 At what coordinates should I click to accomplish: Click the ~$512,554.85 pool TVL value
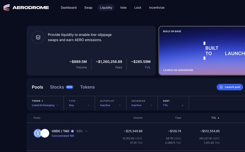point(210,131)
